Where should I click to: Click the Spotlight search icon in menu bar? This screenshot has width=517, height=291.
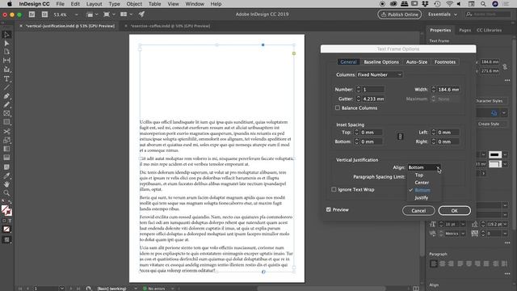[483, 4]
